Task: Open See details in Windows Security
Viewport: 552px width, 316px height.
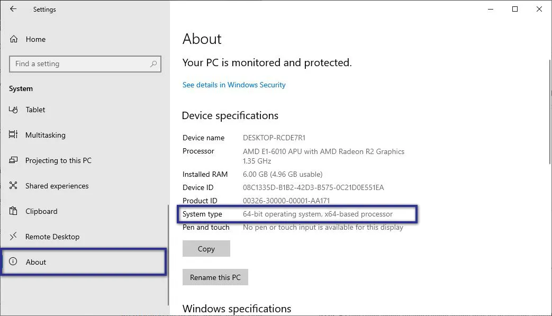Action: click(234, 85)
